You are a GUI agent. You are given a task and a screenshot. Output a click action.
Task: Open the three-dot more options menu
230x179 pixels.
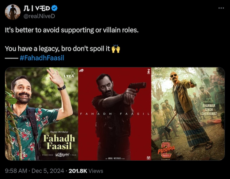pyautogui.click(x=221, y=8)
